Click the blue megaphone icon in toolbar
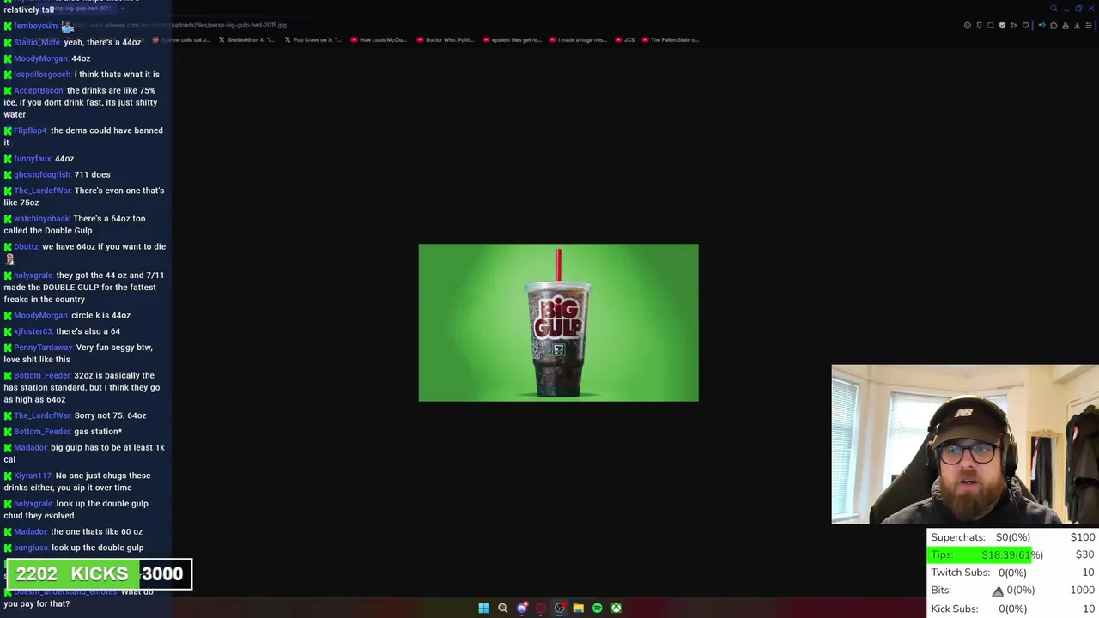The image size is (1099, 618). click(x=1042, y=25)
